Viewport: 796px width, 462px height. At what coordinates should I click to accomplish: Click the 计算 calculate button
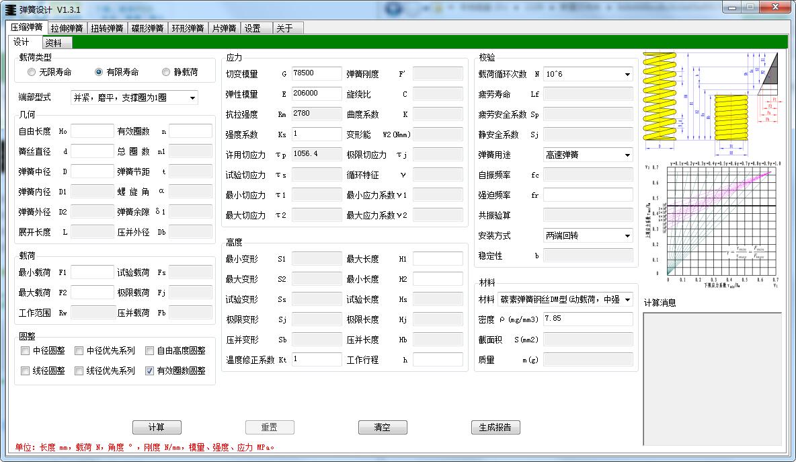156,427
